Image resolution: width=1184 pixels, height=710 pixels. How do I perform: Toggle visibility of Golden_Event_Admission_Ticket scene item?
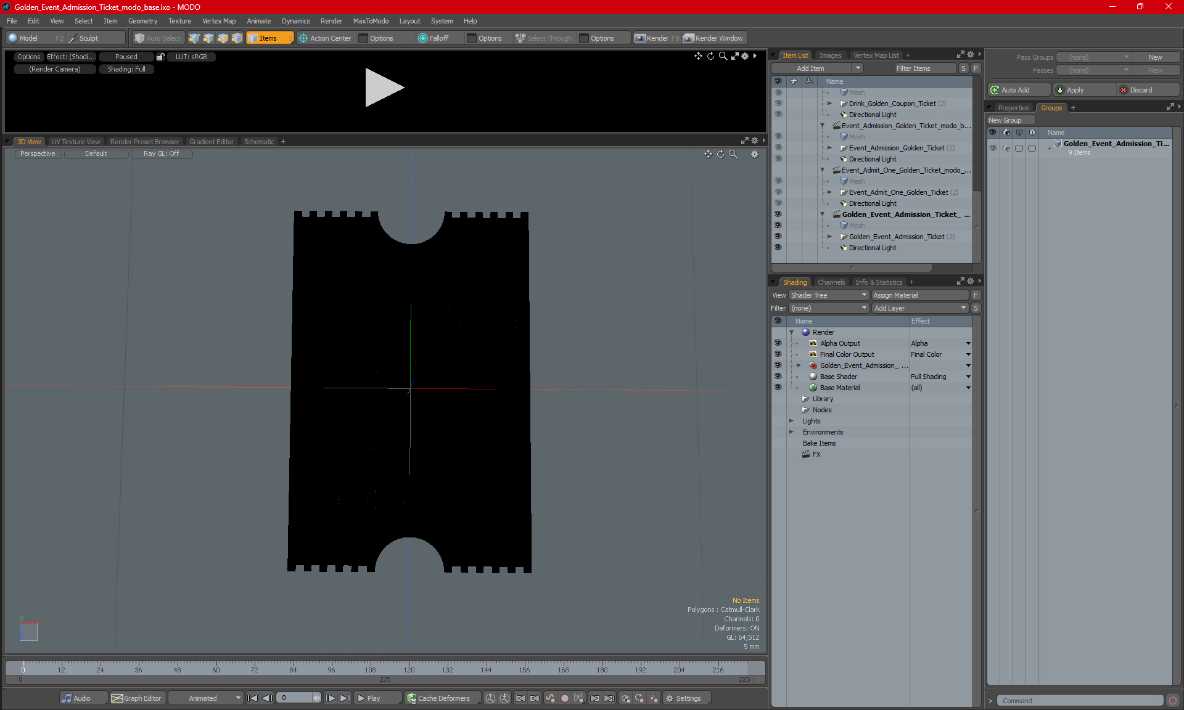[778, 214]
